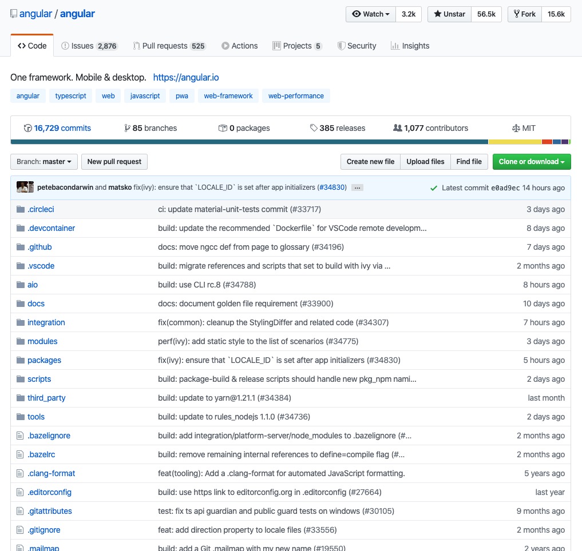This screenshot has width=582, height=551.
Task: View the 56.5k stargazers count
Action: point(486,14)
